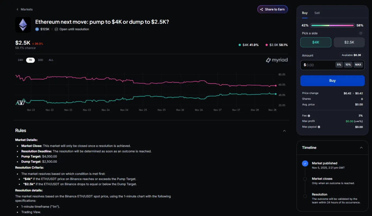Click the $125K volume coin icon
The width and height of the screenshot is (372, 216).
(37, 29)
